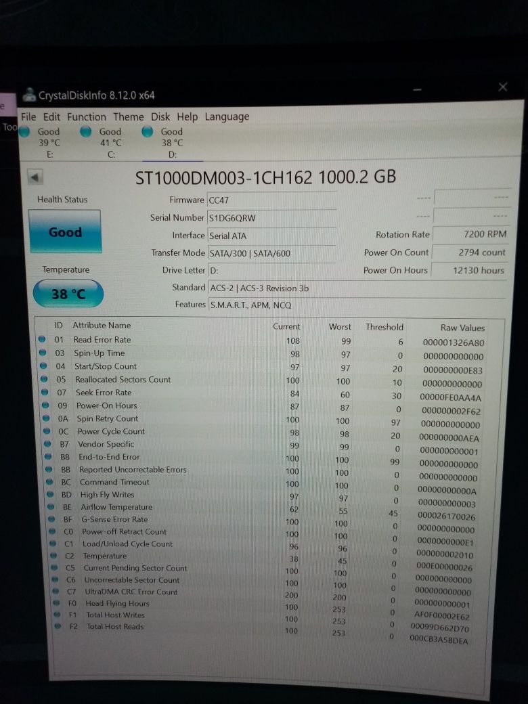Screen dimensions: 528x704
Task: Click the Current column header
Action: [286, 326]
